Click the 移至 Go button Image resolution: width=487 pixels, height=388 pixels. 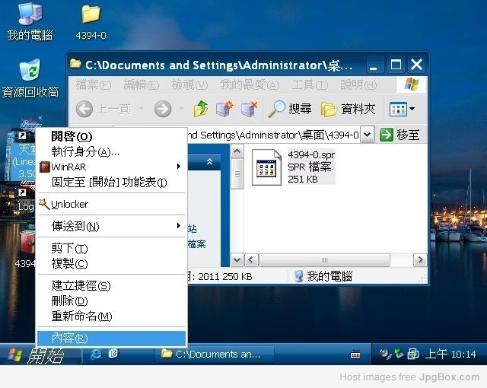point(400,135)
